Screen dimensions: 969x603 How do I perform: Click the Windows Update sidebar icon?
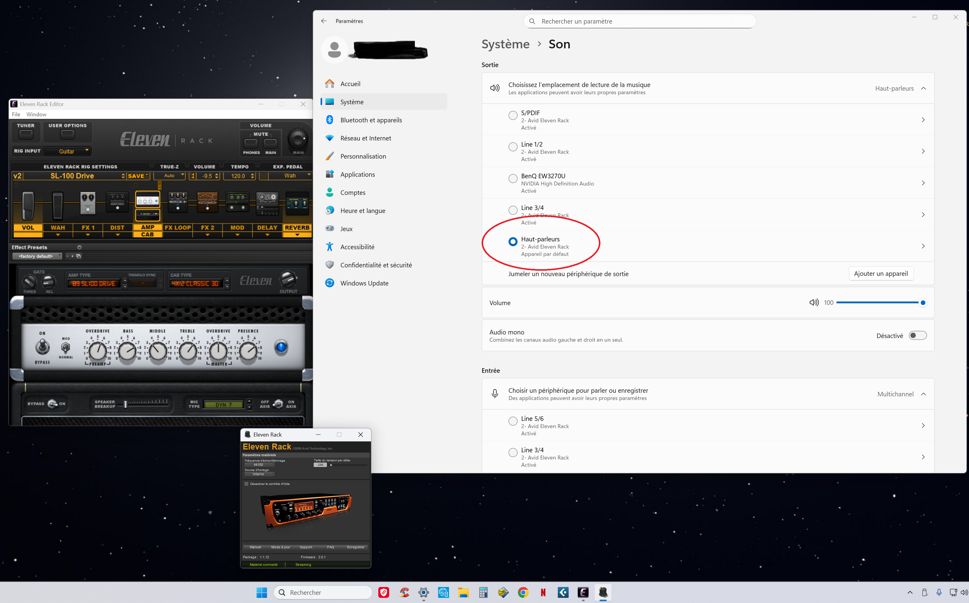click(330, 283)
